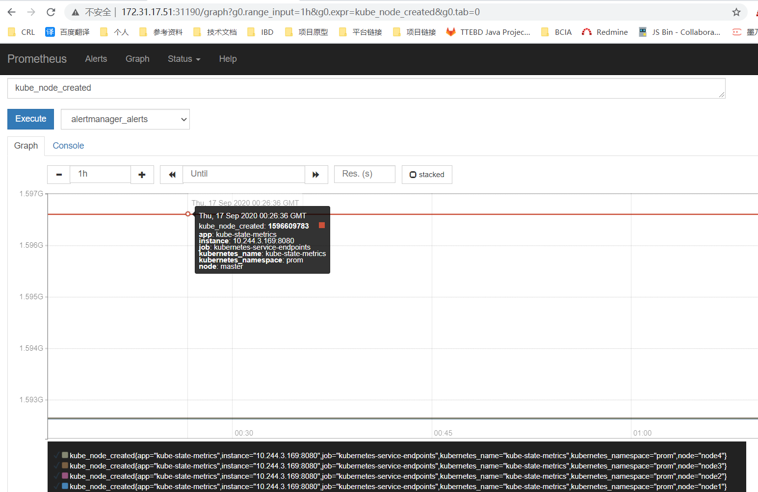This screenshot has height=492, width=758.
Task: Click the fast-forward arrows to shift time forward
Action: pyautogui.click(x=316, y=174)
